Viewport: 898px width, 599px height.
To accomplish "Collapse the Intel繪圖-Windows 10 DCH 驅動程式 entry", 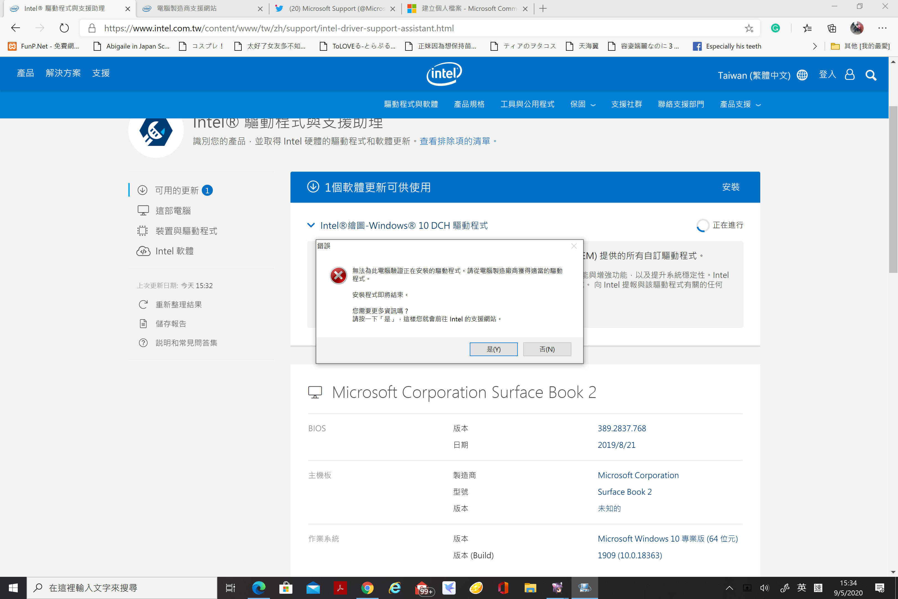I will click(x=311, y=225).
